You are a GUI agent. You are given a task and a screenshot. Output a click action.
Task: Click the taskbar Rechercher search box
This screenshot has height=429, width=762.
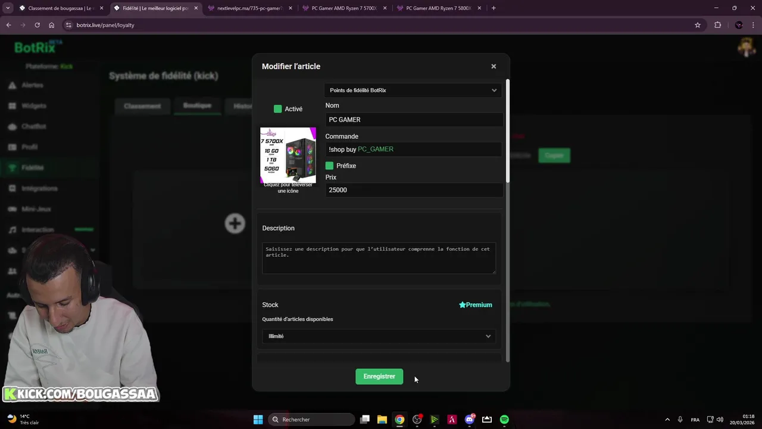click(311, 419)
